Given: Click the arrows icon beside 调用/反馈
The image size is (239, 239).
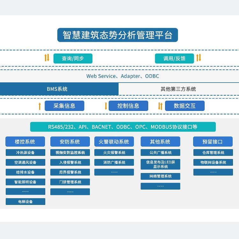Looking at the screenshot, I should [199, 58].
